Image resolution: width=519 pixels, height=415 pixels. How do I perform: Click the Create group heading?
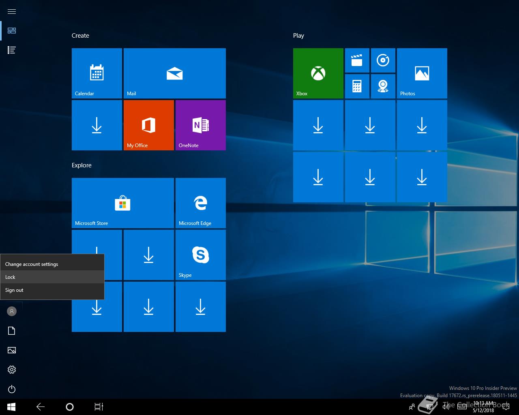click(x=80, y=36)
